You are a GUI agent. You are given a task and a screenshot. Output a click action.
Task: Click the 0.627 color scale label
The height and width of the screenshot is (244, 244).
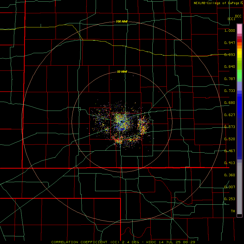coord(230,115)
